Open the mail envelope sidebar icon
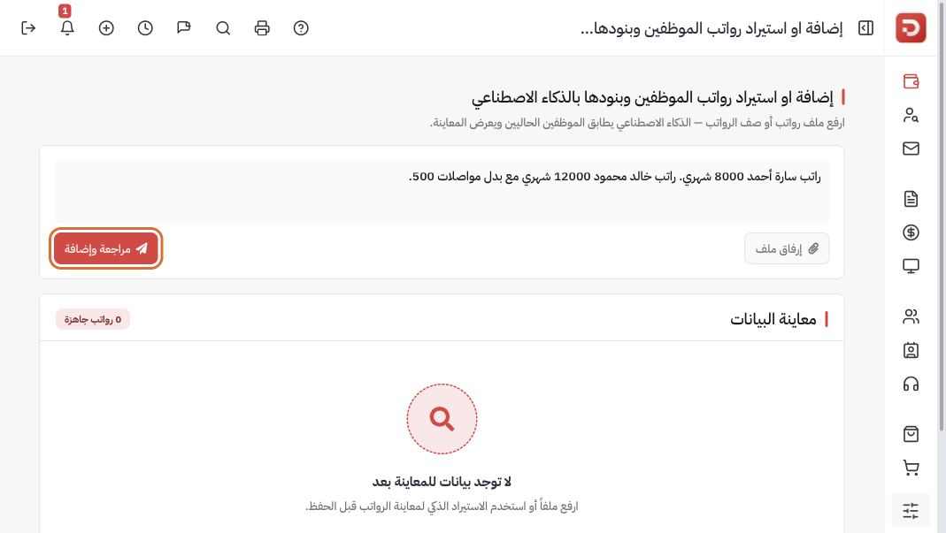Screen dimensions: 946x533 coord(911,148)
